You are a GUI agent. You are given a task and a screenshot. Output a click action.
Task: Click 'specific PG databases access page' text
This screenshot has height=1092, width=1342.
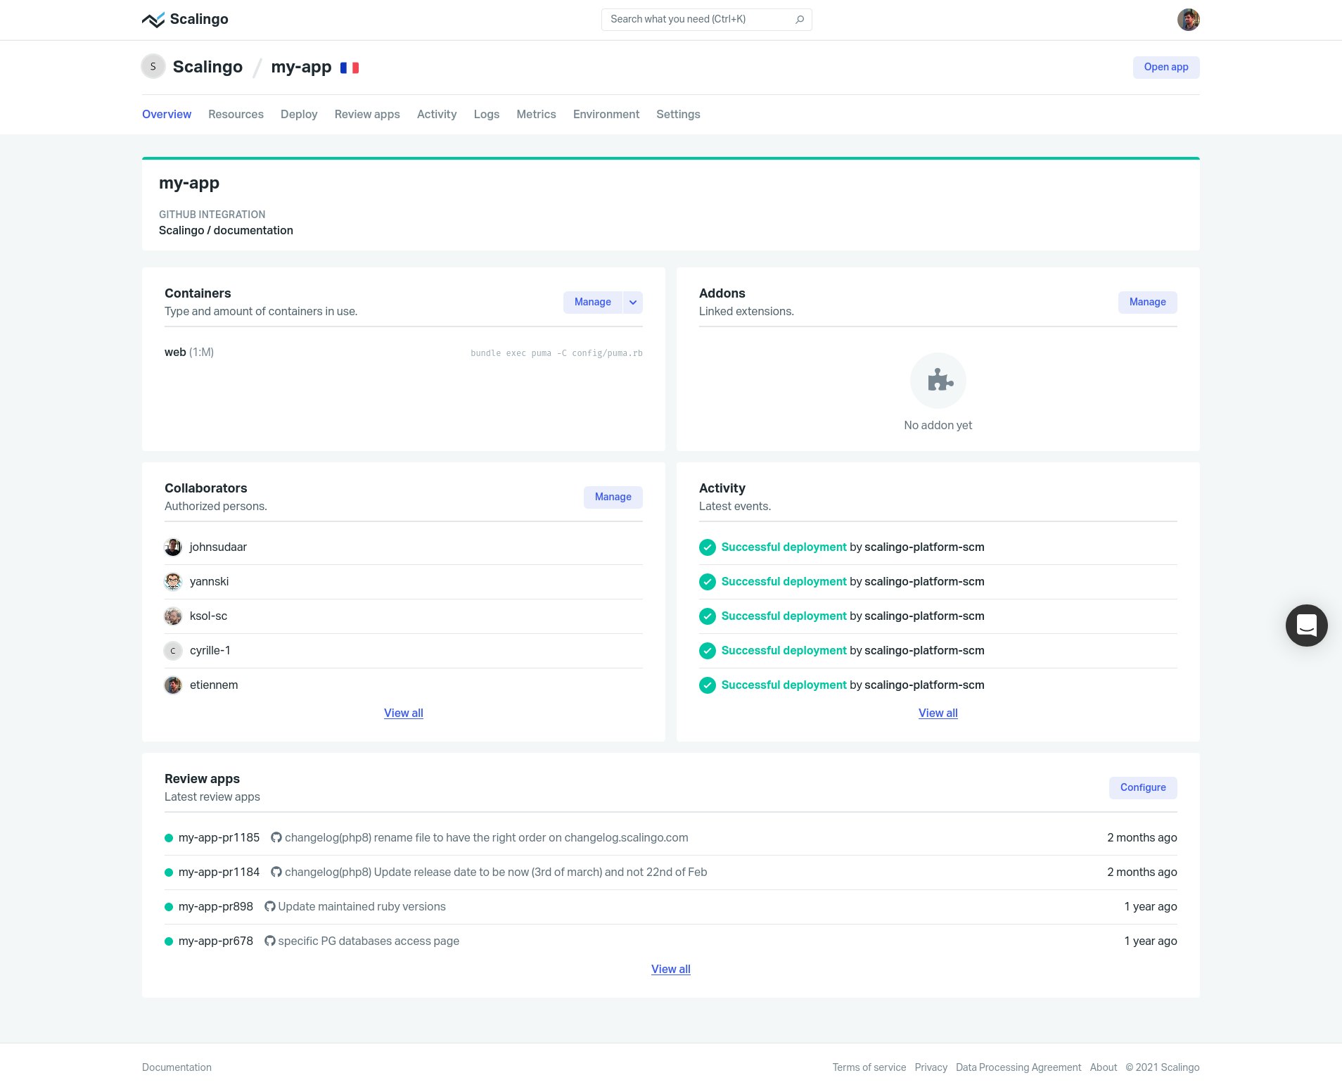369,941
